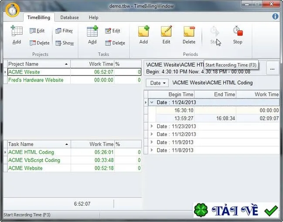Expand the Date : 11/8/2013 group

[152, 150]
